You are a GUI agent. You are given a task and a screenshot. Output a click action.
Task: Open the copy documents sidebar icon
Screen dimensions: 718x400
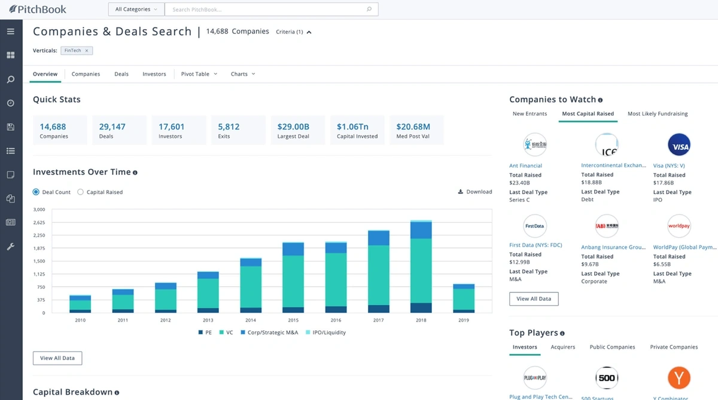10,199
